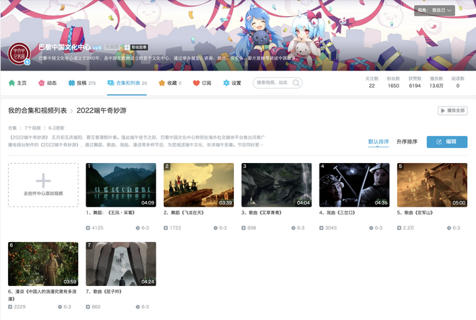Click the pink 动态 flower icon
Viewport: 476px width, 320px height.
[x=41, y=83]
